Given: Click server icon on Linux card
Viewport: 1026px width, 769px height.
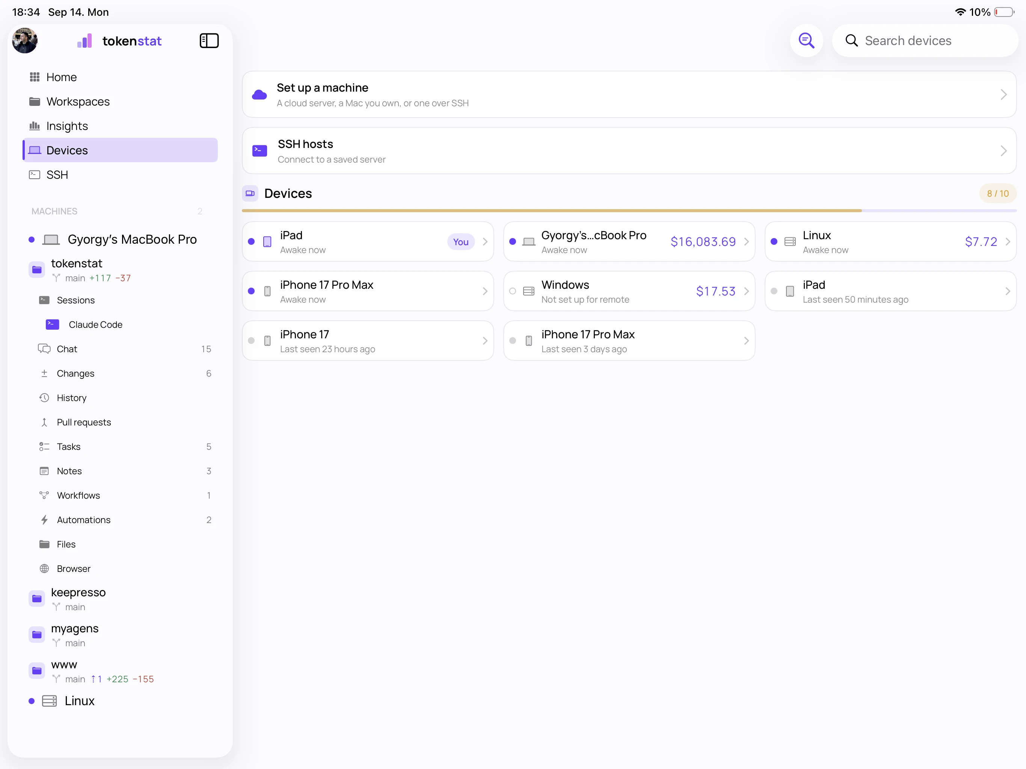Looking at the screenshot, I should [x=790, y=242].
